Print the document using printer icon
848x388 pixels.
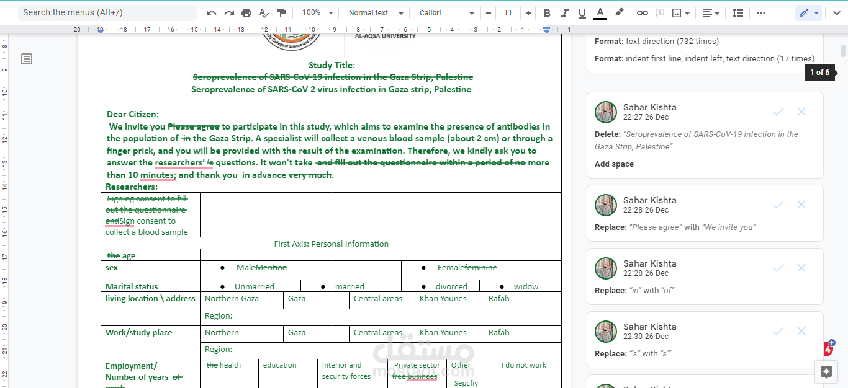246,13
